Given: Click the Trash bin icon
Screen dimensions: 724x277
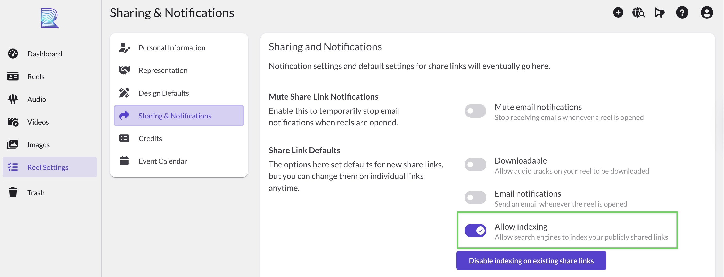Looking at the screenshot, I should click(13, 193).
